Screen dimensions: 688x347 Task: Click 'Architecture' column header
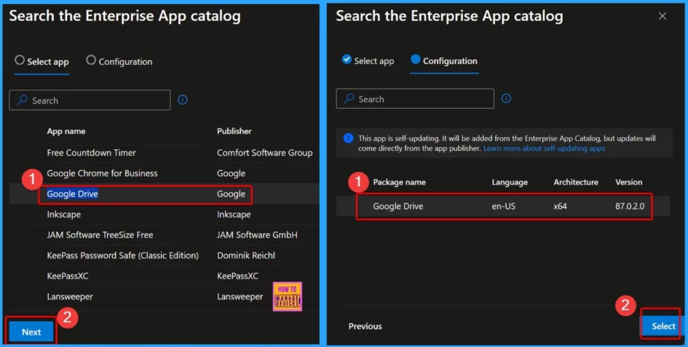[x=576, y=183]
